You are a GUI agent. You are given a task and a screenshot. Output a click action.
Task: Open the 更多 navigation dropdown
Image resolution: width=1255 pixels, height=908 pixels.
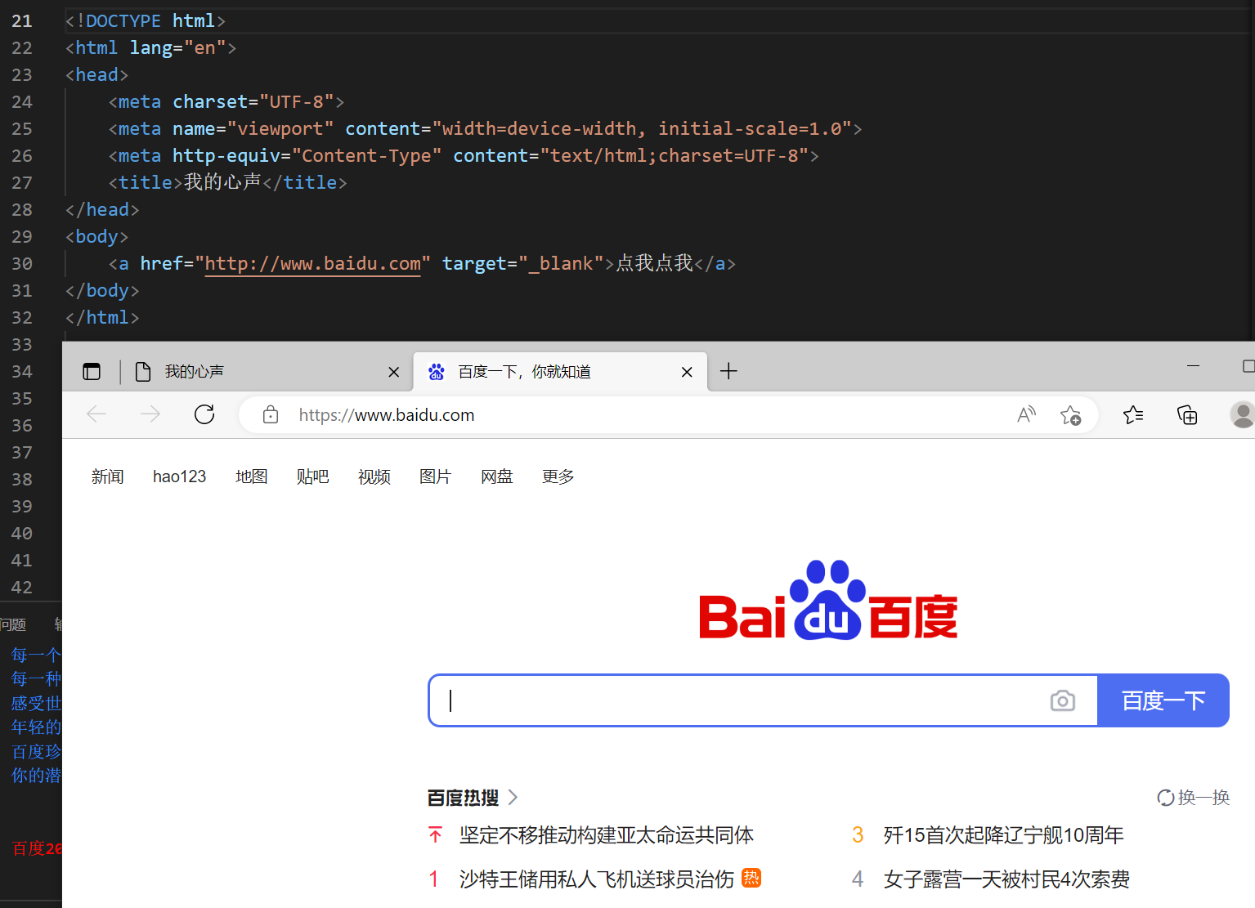pos(557,476)
